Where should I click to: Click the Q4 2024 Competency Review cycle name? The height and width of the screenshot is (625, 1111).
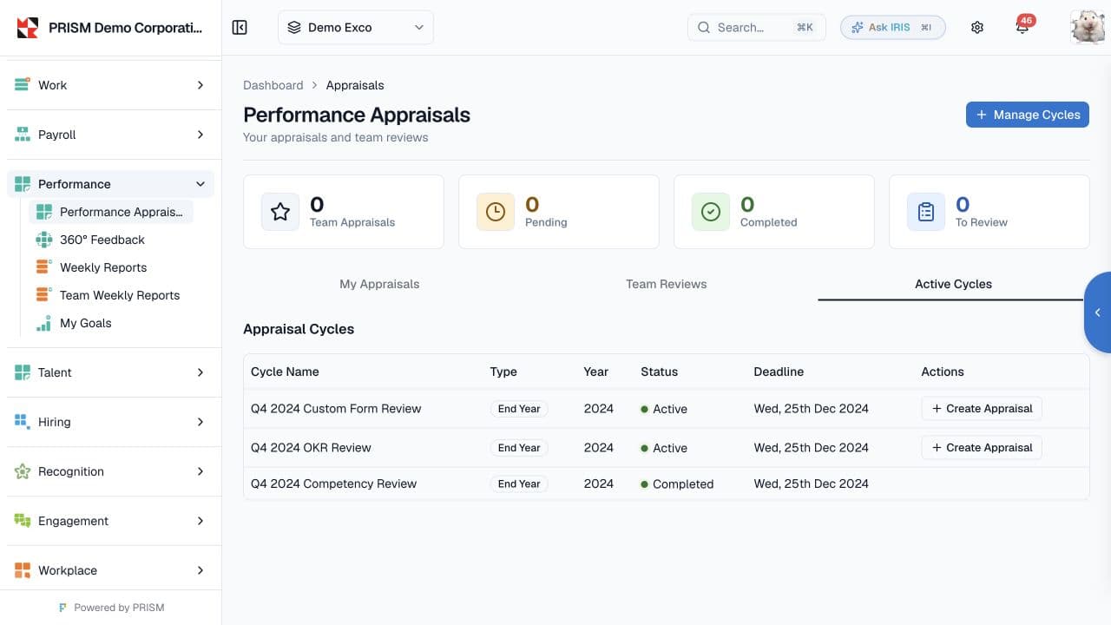334,484
